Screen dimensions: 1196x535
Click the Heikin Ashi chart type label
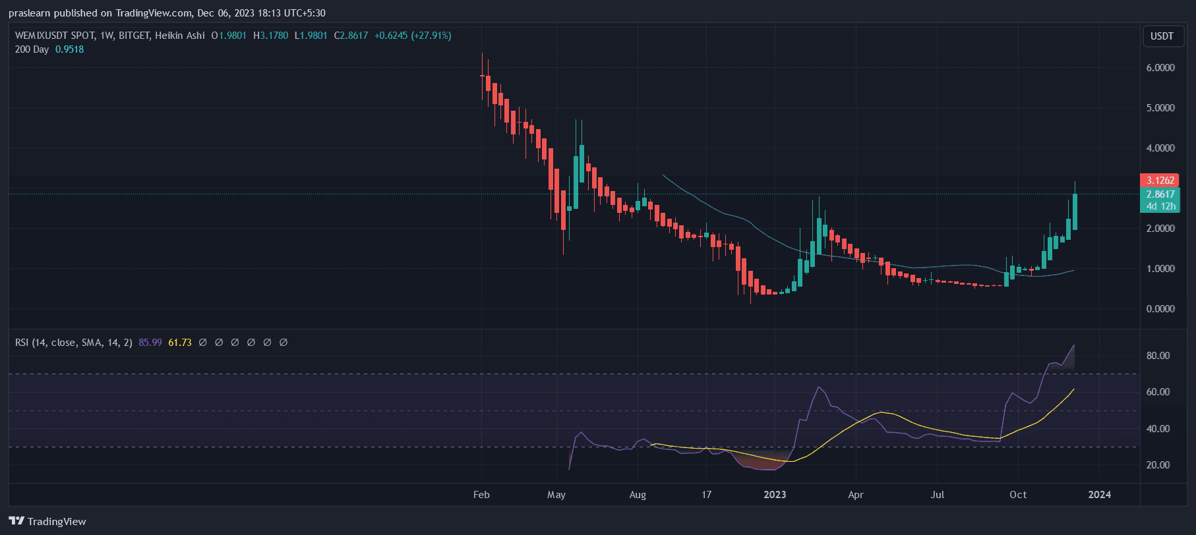180,36
